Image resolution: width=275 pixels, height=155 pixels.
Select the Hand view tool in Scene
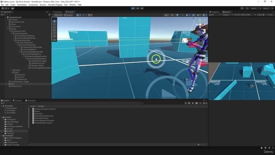point(55,21)
